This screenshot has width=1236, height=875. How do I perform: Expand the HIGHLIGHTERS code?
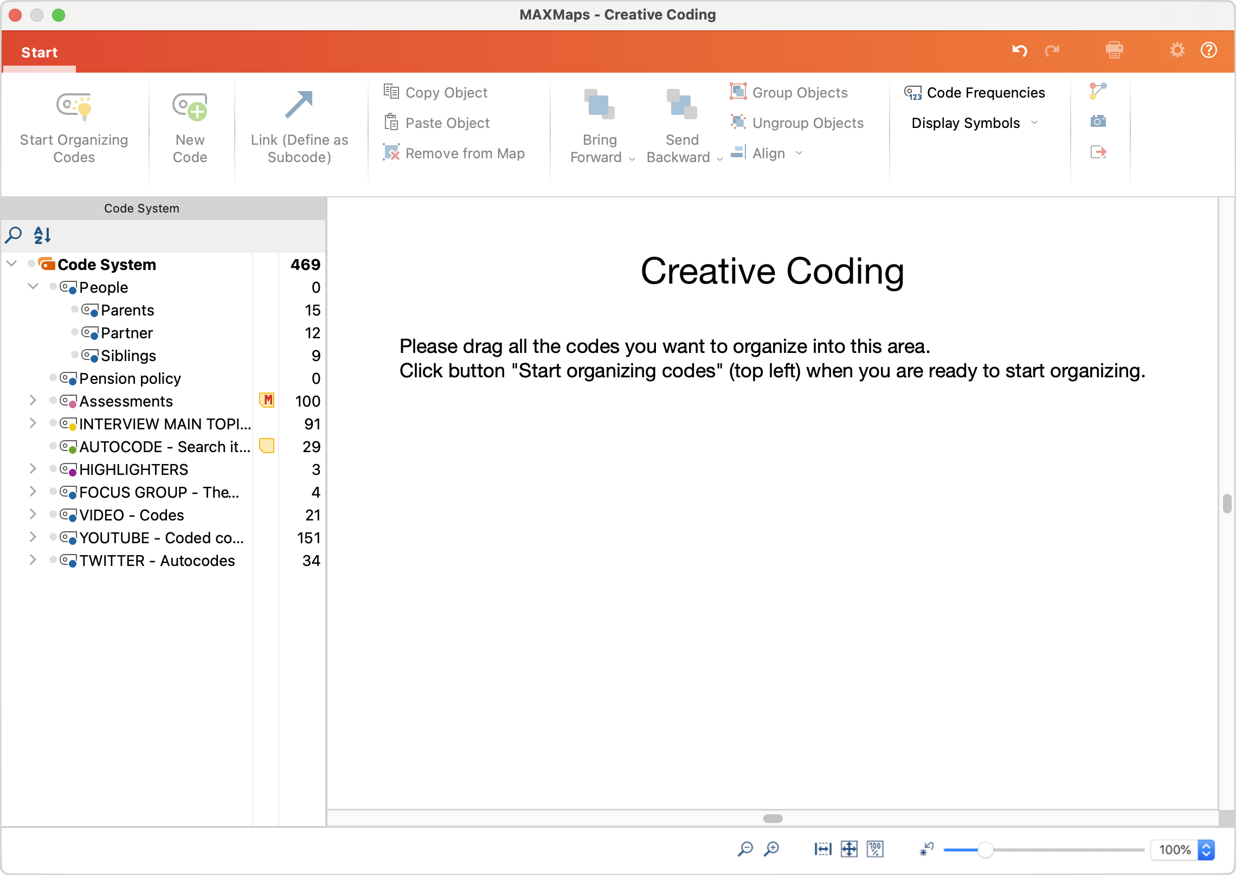[33, 469]
